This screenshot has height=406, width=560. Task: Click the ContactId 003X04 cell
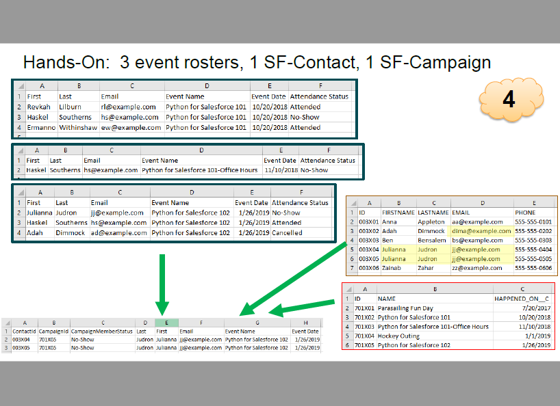24,340
